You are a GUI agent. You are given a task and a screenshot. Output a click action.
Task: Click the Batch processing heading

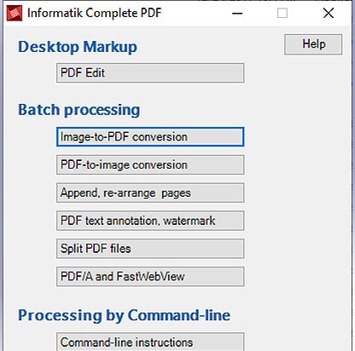click(79, 110)
